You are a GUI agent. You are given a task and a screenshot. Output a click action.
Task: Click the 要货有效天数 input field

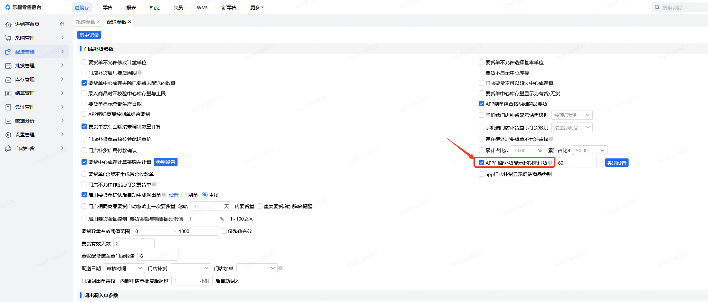tap(134, 243)
